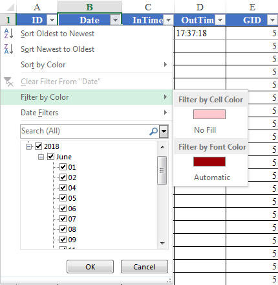Uncheck day 06 checkbox
278x285 pixels.
click(63, 209)
